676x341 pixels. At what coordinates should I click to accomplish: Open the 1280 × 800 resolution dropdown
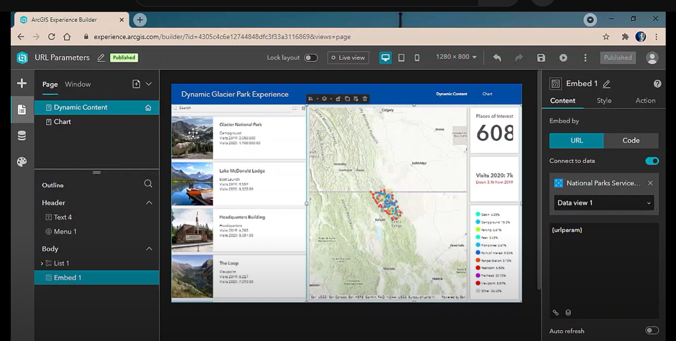[x=456, y=57]
